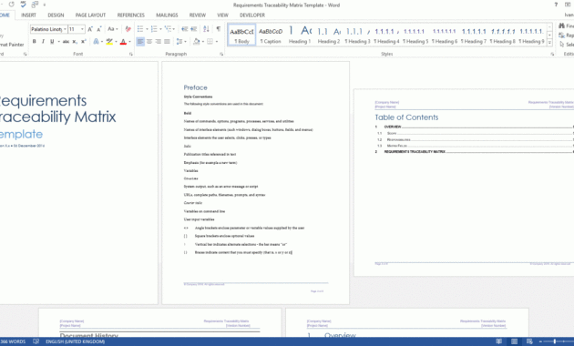Apply numbered list formatting
The height and width of the screenshot is (346, 574).
coord(154,29)
